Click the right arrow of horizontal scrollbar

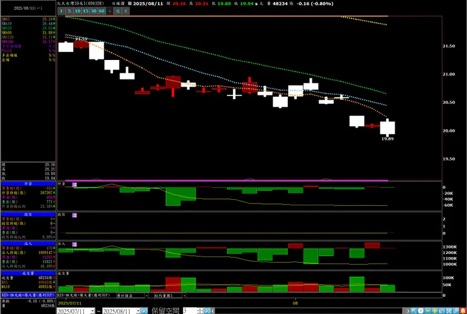click(x=408, y=311)
